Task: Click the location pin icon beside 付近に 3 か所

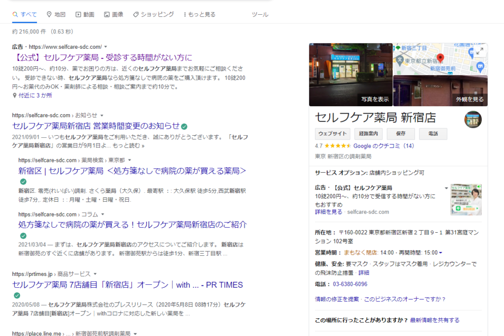Action: pos(14,95)
